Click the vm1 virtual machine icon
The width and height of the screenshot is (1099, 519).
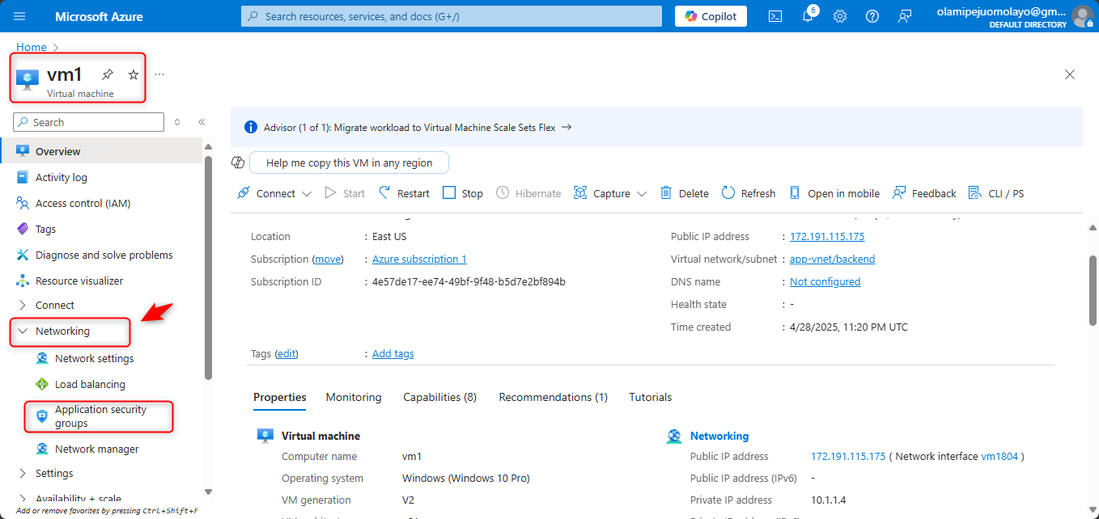click(28, 78)
